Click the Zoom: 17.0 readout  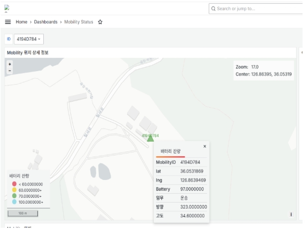point(247,67)
